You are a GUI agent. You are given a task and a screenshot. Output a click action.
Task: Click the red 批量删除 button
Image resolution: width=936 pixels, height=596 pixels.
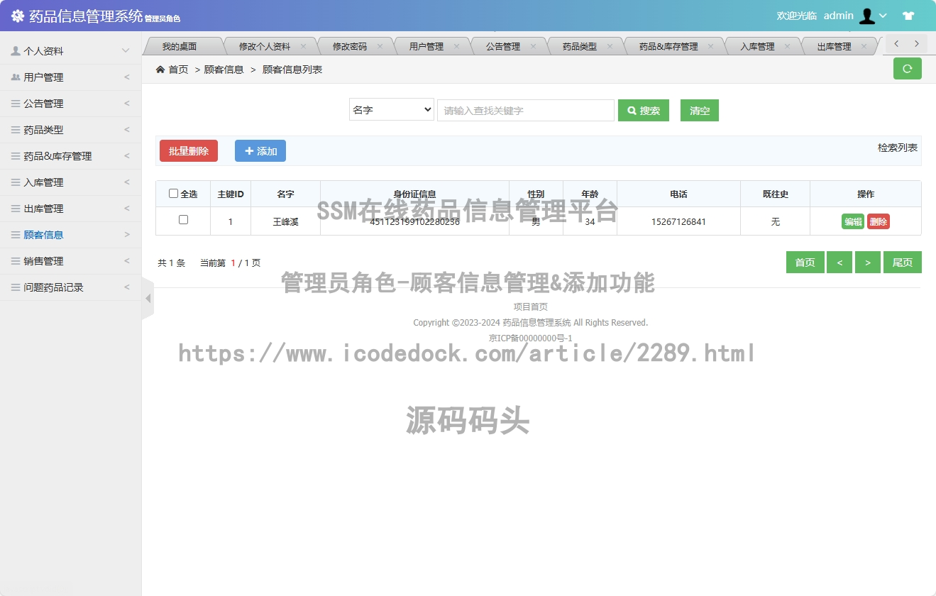tap(189, 151)
